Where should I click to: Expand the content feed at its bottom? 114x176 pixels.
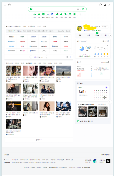(39, 140)
